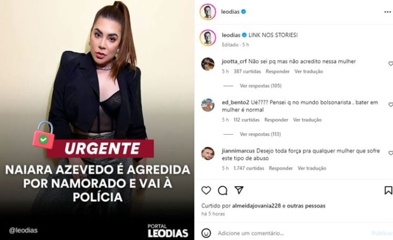The width and height of the screenshot is (393, 240).
Task: Reply to ed_bento2's comment
Action: pos(276,120)
